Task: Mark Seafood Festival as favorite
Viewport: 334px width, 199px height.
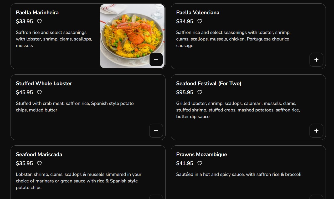Action: 200,92
